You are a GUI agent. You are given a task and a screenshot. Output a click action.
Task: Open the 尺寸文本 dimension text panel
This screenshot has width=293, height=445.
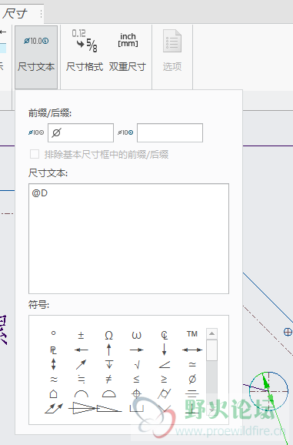tap(36, 57)
